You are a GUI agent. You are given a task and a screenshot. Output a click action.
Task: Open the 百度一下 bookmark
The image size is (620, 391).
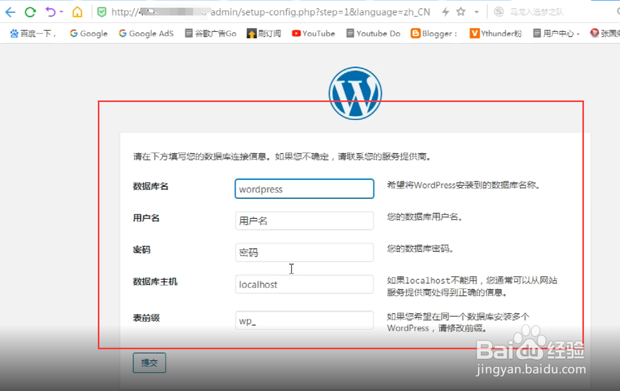[x=33, y=33]
